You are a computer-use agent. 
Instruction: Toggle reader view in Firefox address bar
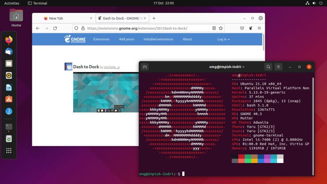tap(214, 28)
